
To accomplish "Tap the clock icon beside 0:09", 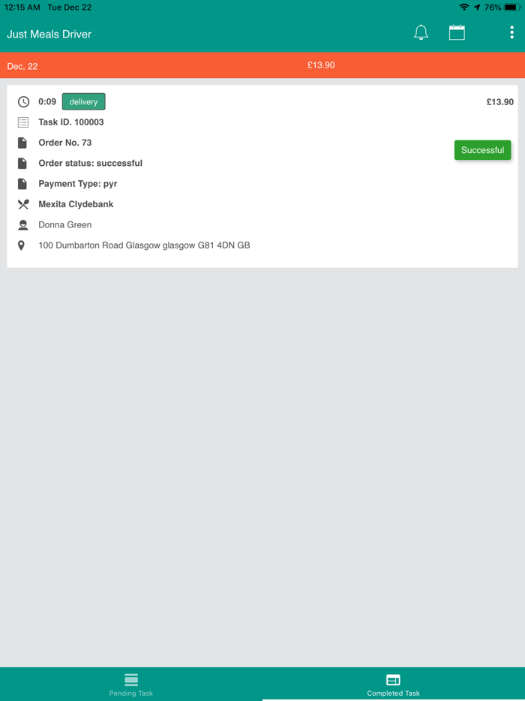I will click(23, 102).
